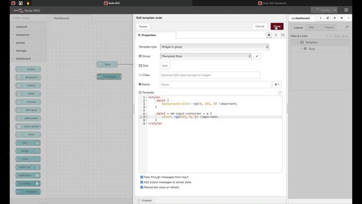This screenshot has height=204, width=362.
Task: Fold code at line 2 arrow
Action: click(146, 101)
